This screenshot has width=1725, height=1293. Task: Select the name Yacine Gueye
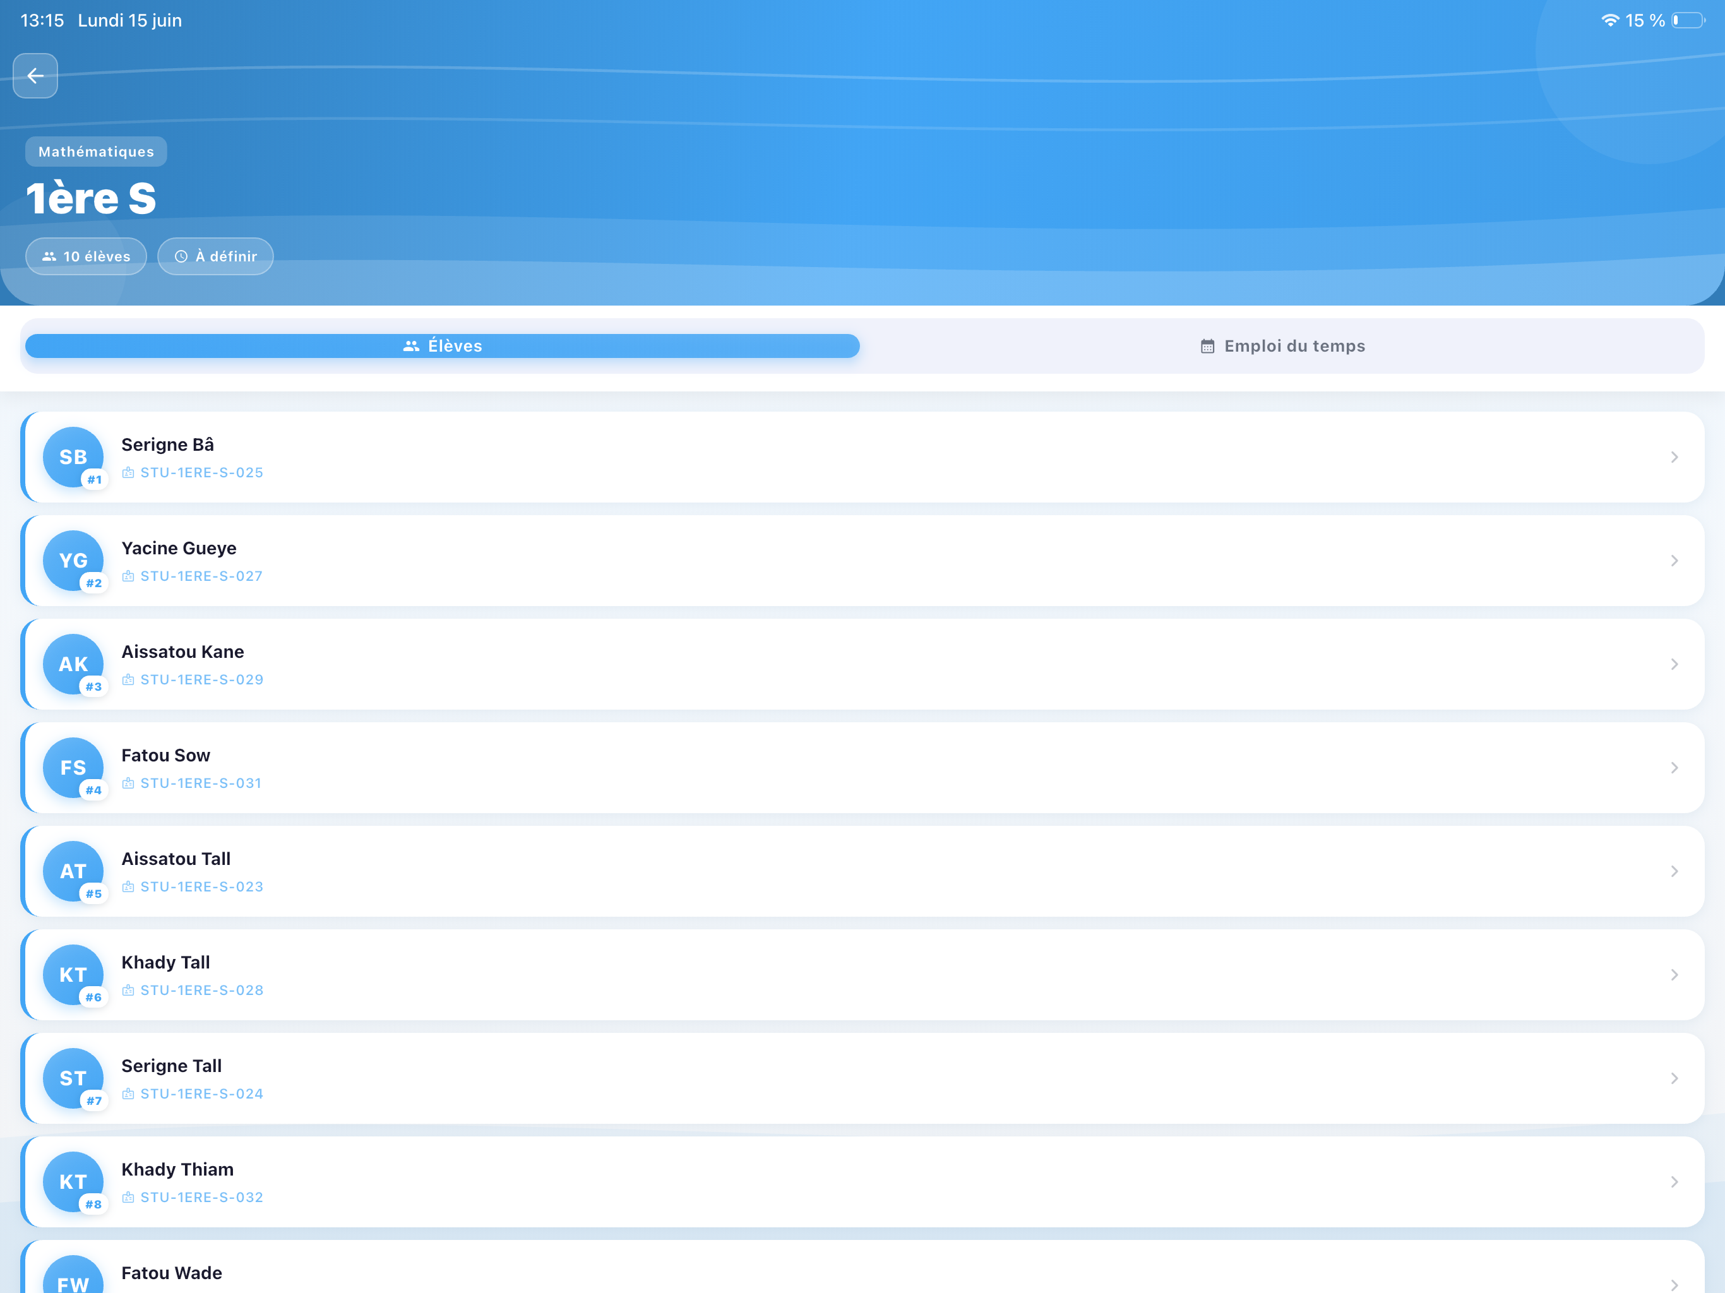coord(179,548)
